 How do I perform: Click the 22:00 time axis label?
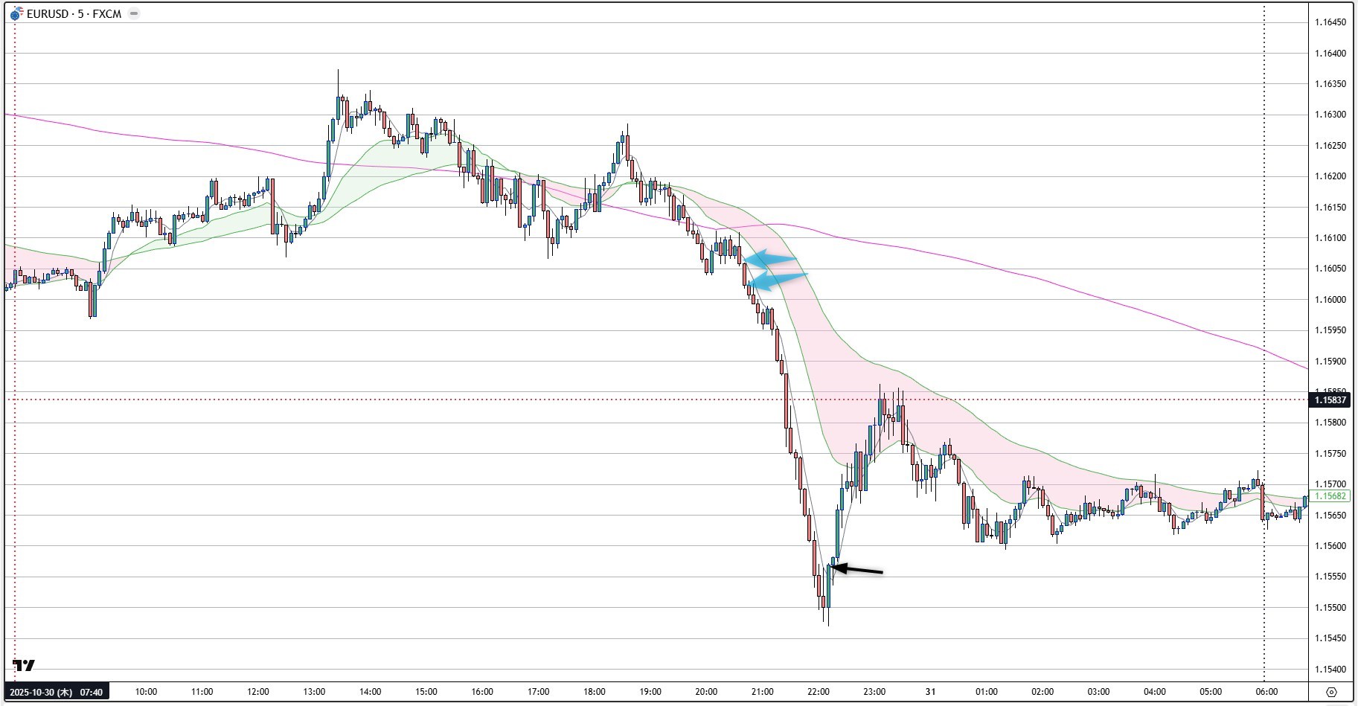point(818,692)
